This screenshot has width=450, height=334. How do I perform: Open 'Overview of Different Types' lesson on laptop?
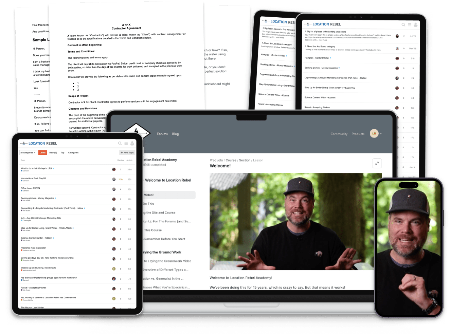tap(165, 270)
